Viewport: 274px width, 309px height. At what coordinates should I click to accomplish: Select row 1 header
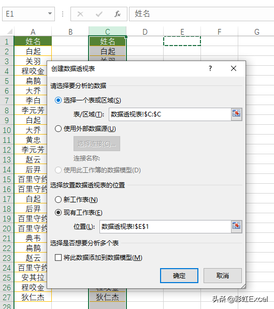(7, 41)
